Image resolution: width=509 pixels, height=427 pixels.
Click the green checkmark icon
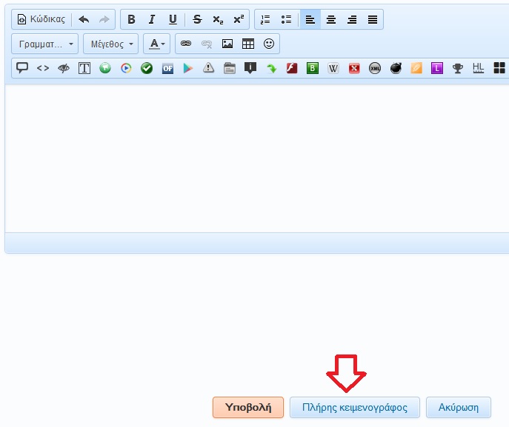[x=147, y=68]
